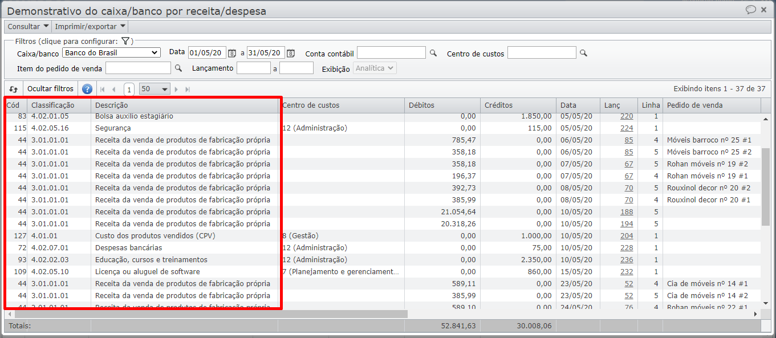Open the Exibição Analítica dropdown

375,68
